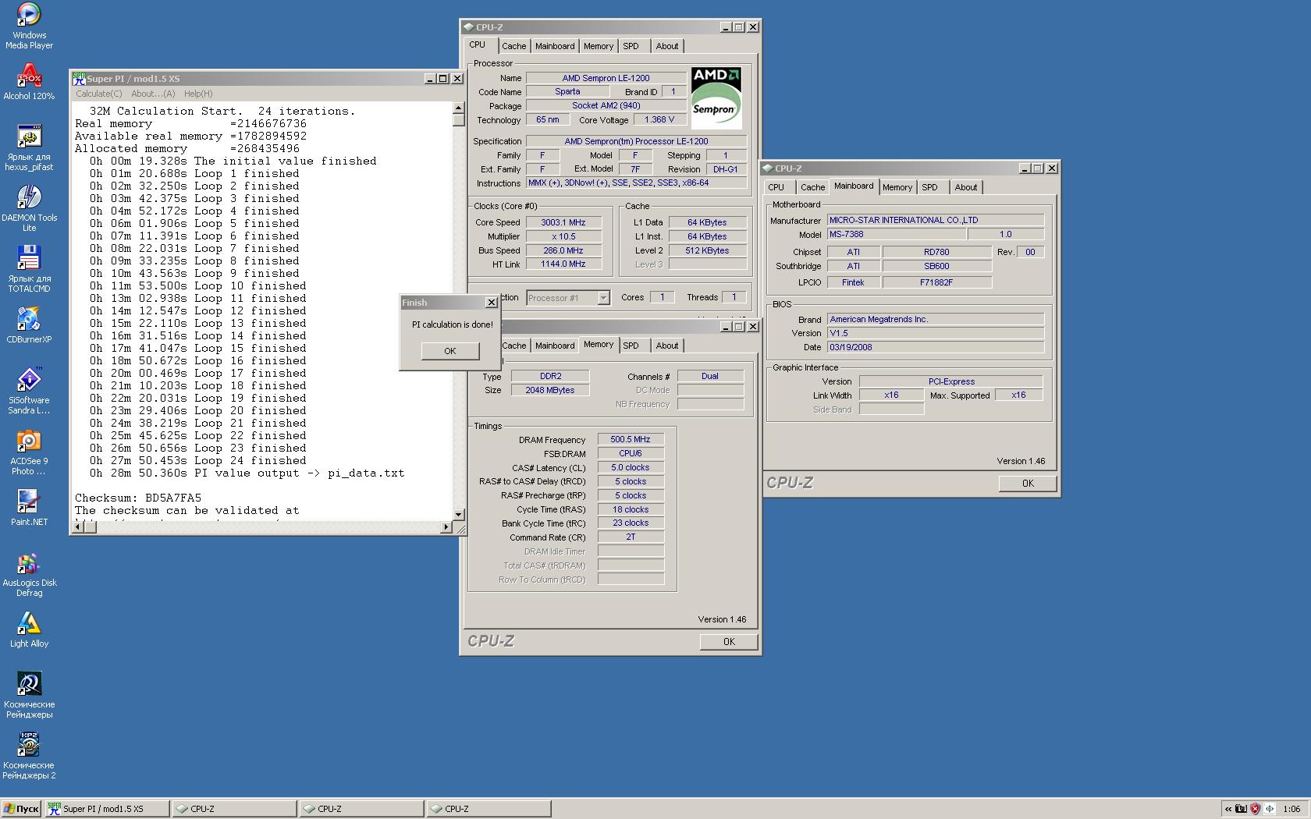Click the Core Voltage 1.368 V field
1311x819 pixels.
[x=659, y=119]
